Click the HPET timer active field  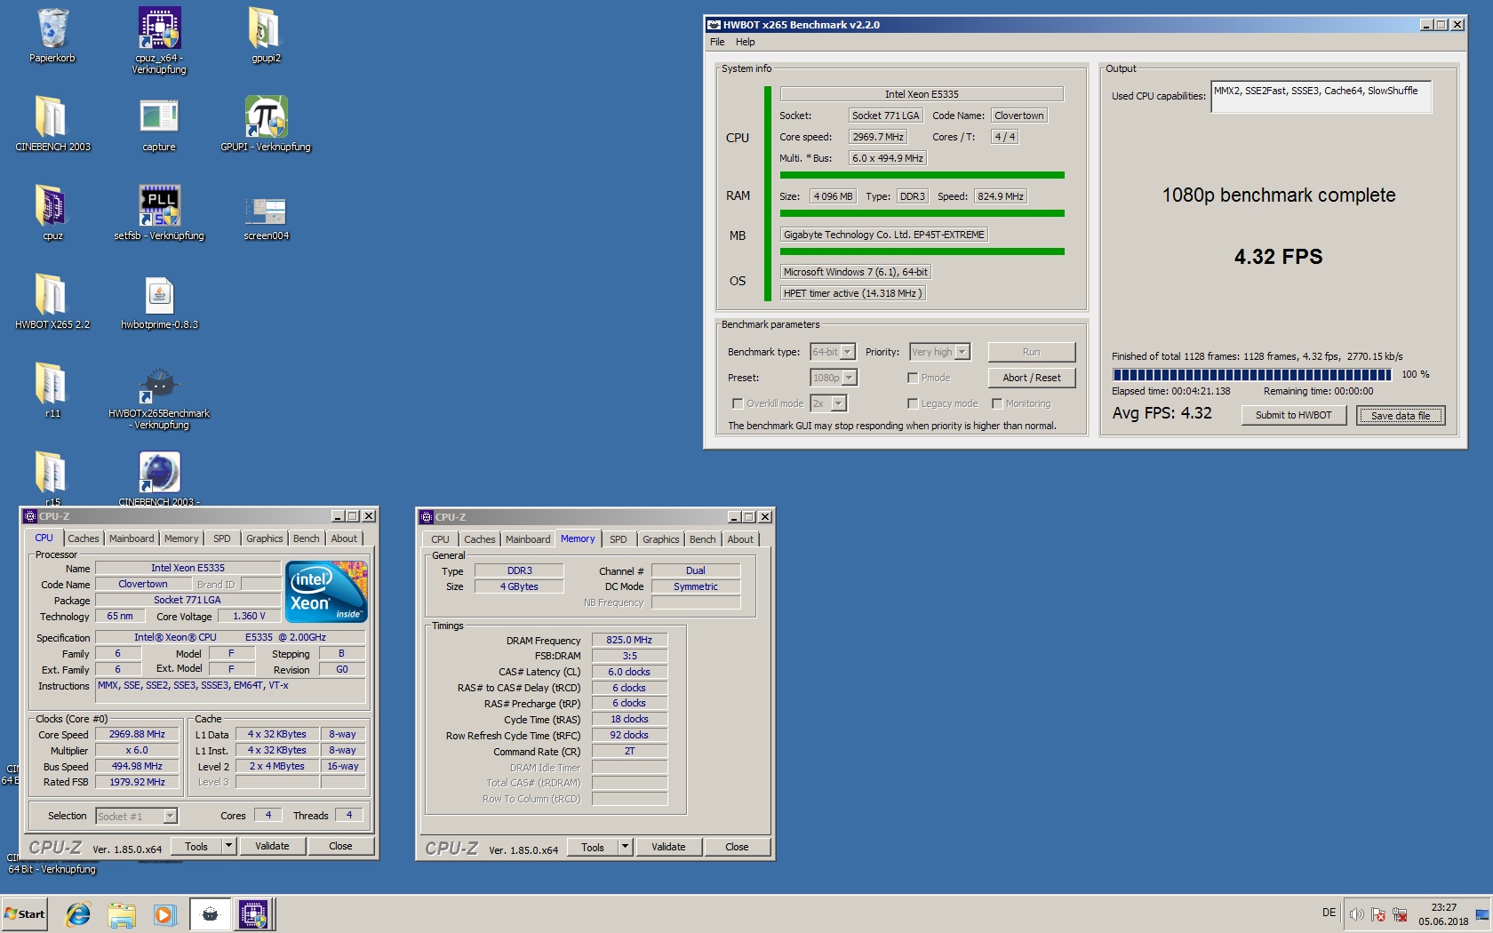(x=852, y=293)
